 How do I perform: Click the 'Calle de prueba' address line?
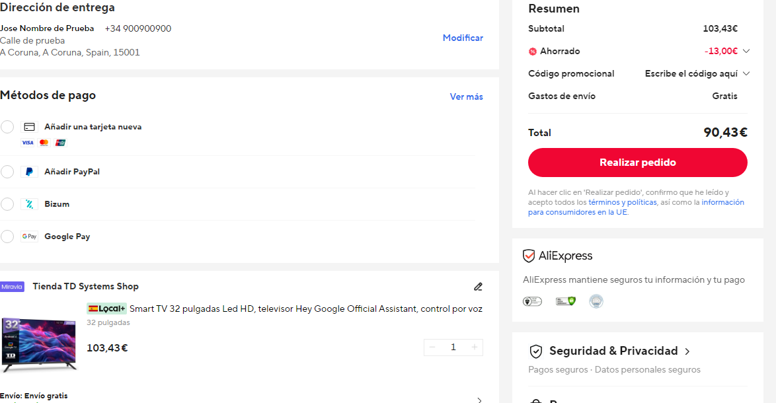click(x=32, y=40)
